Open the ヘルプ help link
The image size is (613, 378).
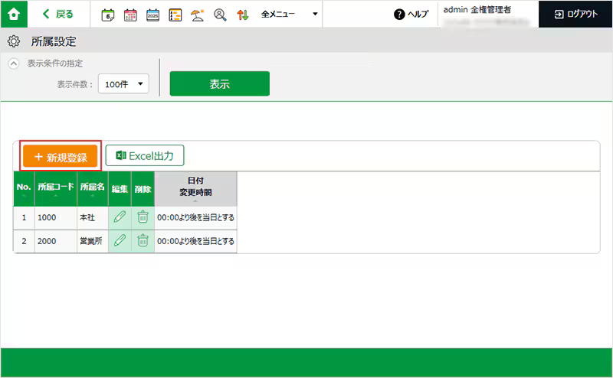[x=411, y=15]
